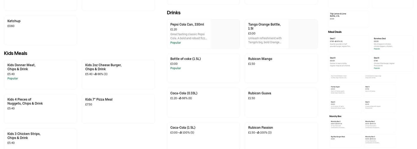
Task: Click thumbs-up rating icon for Coca-Cola (0.33L)
Action: coord(181,98)
